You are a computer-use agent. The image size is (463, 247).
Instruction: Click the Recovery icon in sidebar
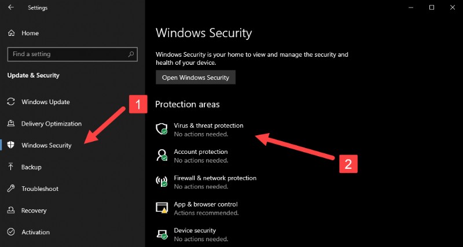coord(11,211)
